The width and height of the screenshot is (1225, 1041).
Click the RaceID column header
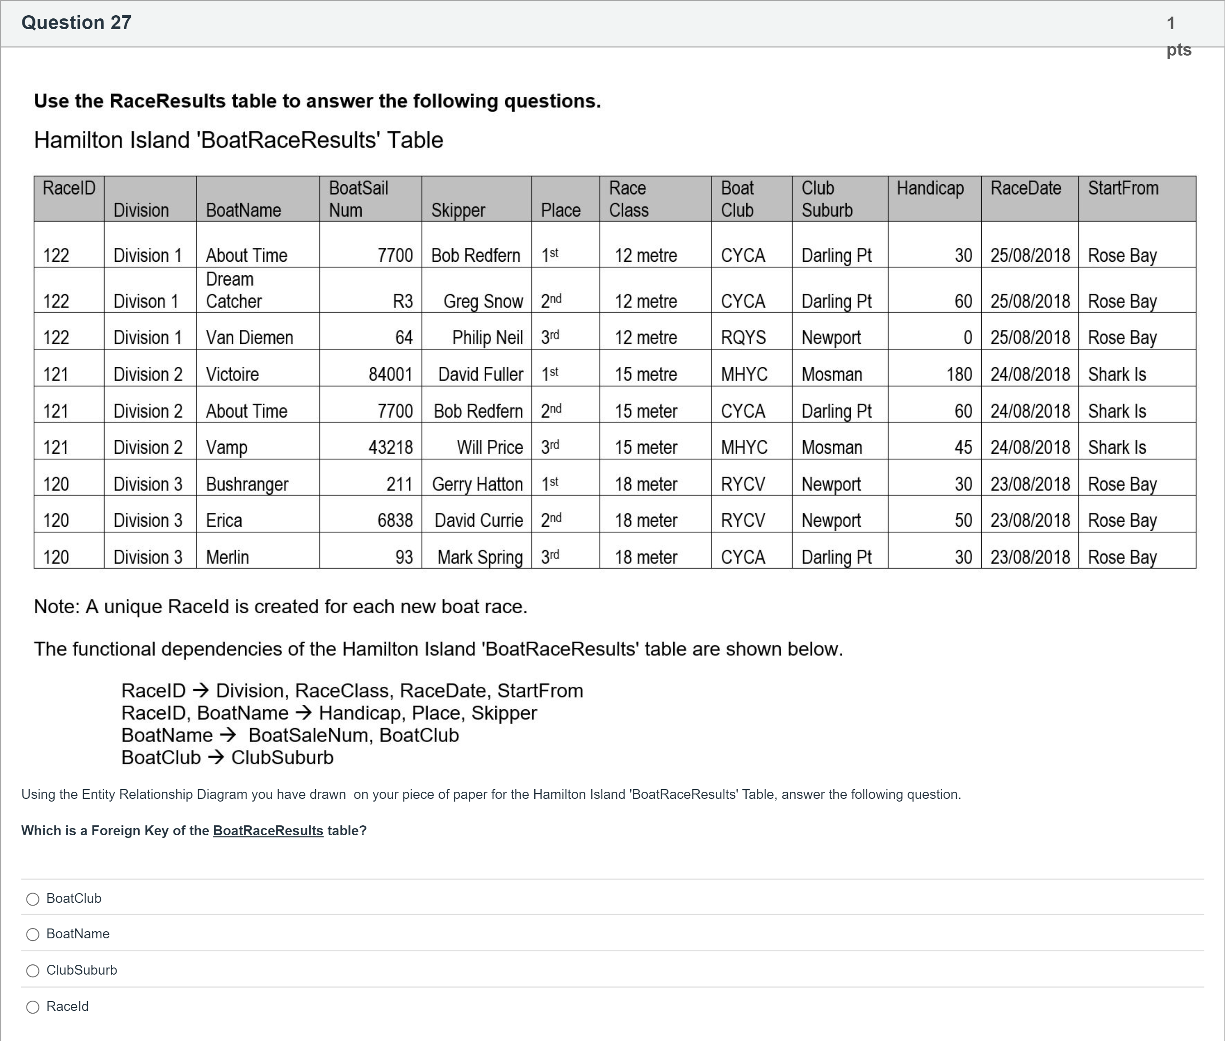click(69, 188)
